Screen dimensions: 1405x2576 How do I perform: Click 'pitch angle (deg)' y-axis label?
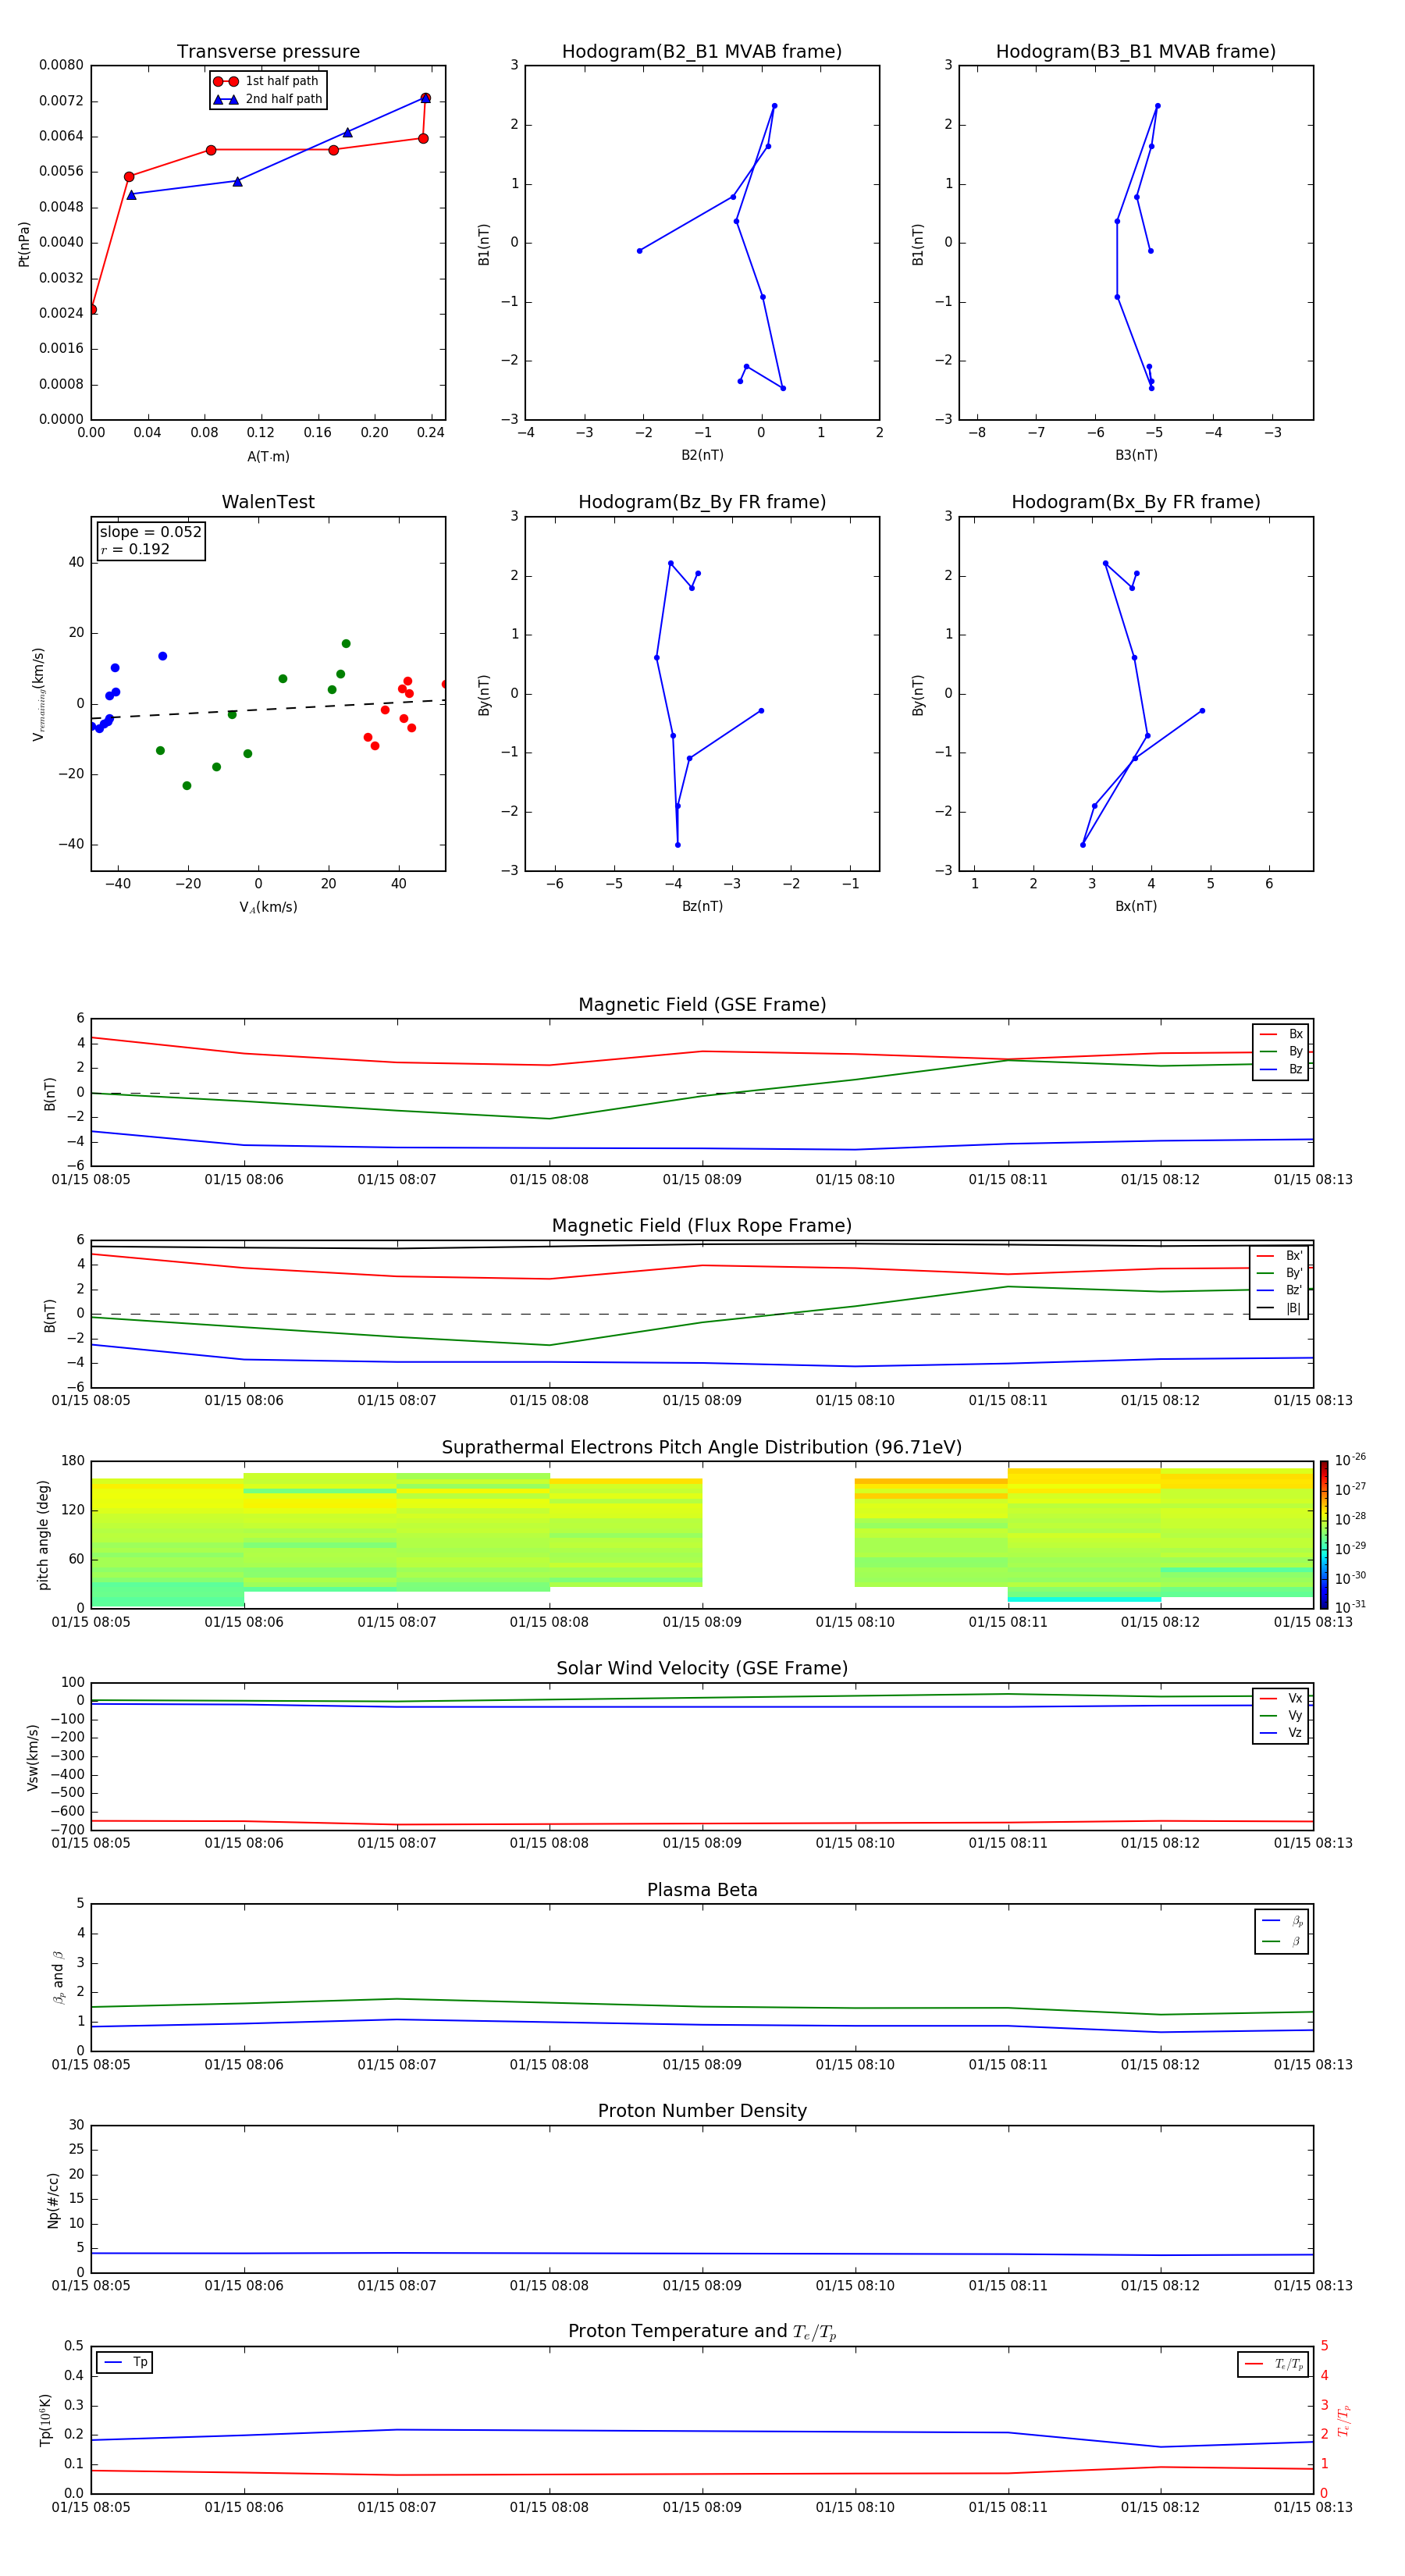point(43,1534)
